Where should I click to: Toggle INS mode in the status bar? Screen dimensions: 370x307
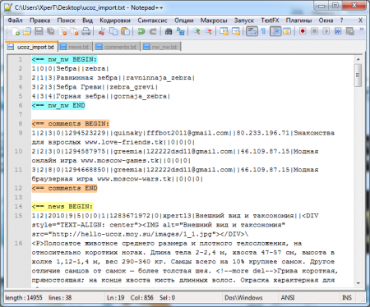pos(347,297)
